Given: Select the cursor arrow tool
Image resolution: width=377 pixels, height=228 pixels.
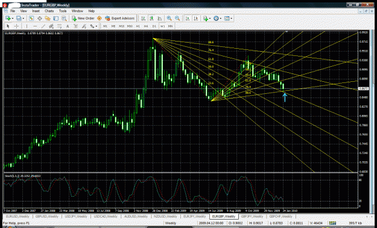Looking at the screenshot, I should [x=8, y=26].
